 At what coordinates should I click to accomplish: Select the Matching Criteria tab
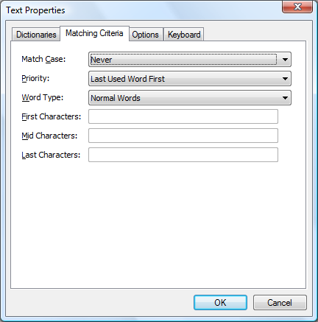tap(94, 33)
